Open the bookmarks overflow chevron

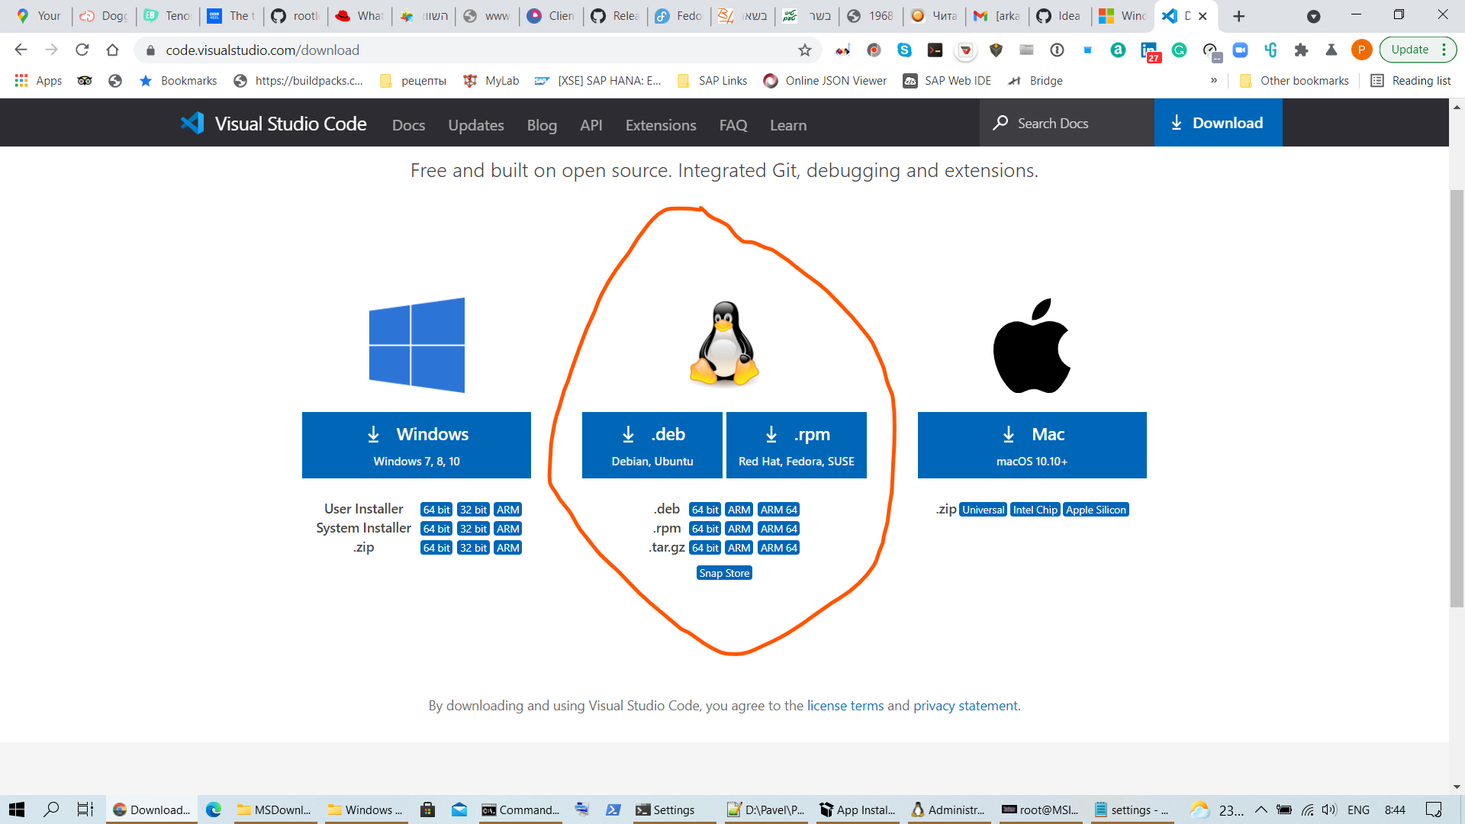(x=1213, y=80)
